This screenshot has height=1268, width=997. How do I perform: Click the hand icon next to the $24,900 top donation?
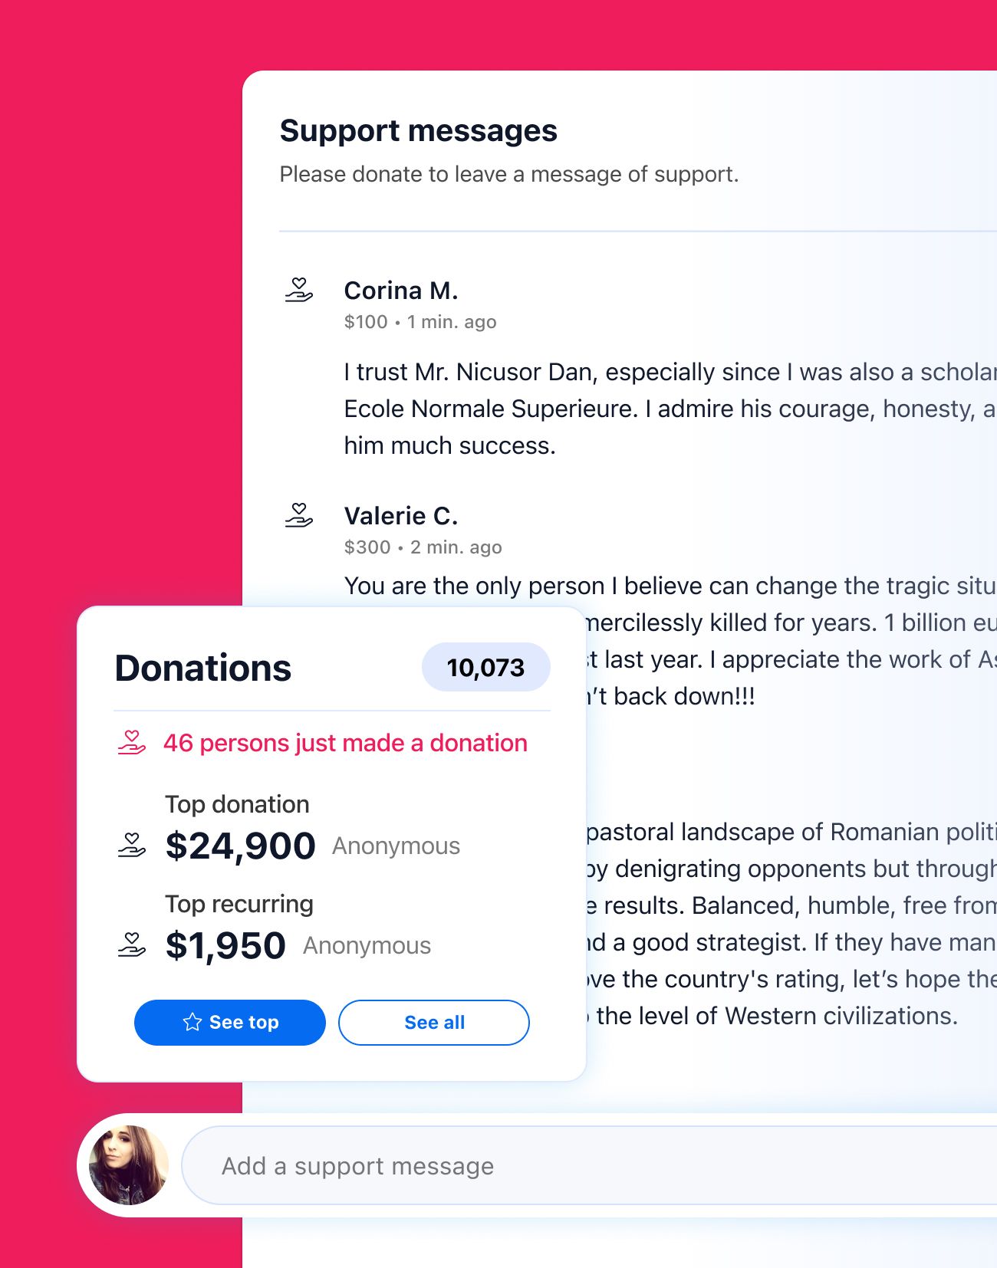pos(133,845)
